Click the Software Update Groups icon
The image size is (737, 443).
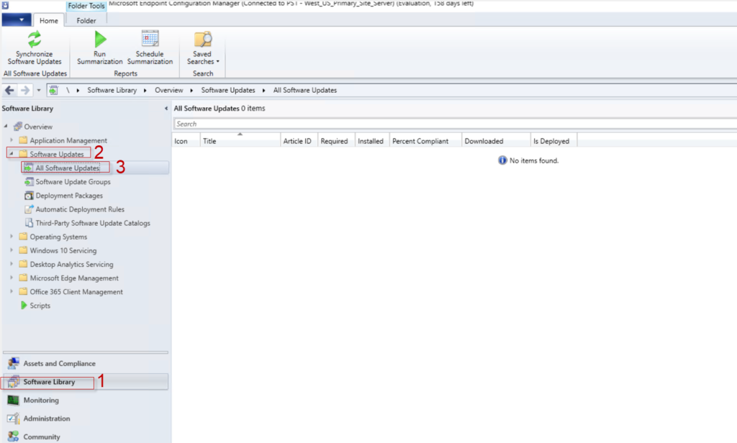[29, 181]
